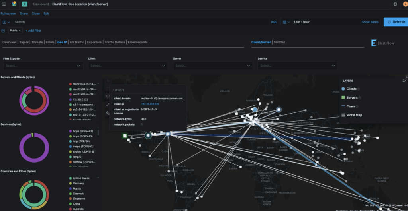Click the Edit link

point(46,14)
